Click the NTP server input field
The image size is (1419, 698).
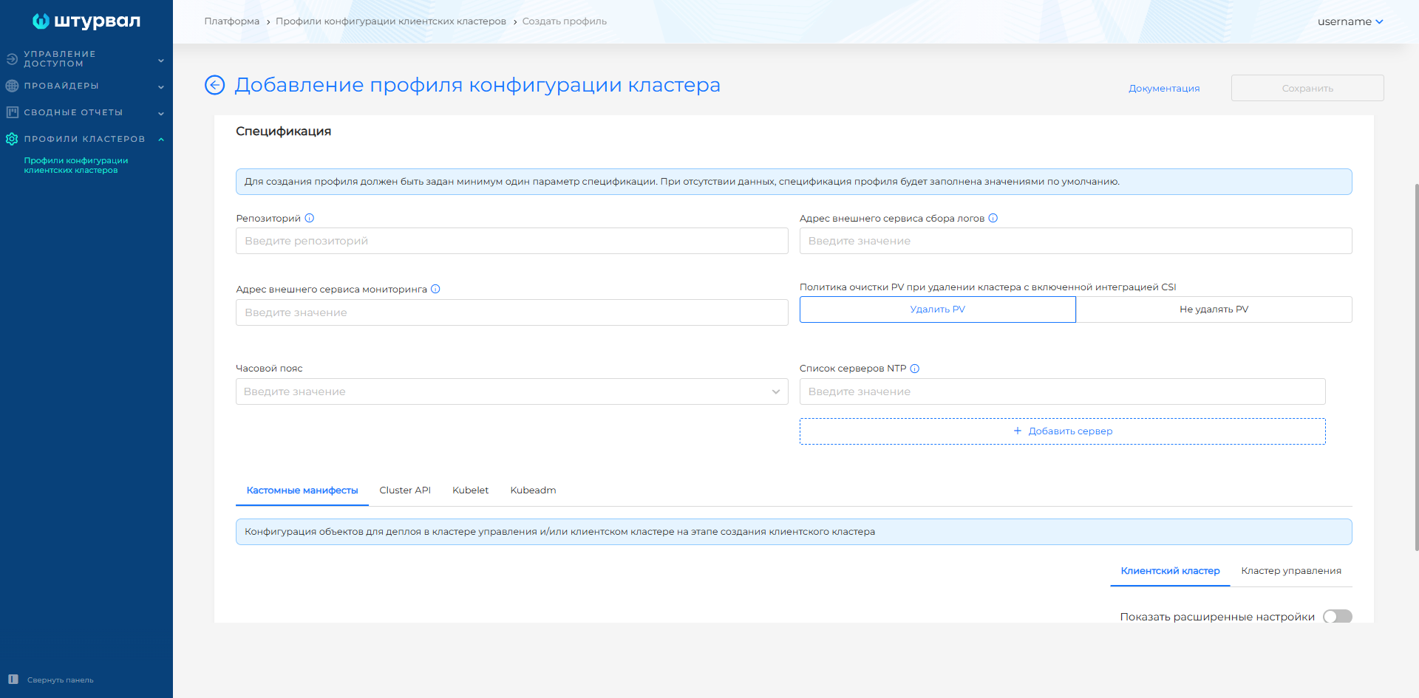(x=1063, y=391)
